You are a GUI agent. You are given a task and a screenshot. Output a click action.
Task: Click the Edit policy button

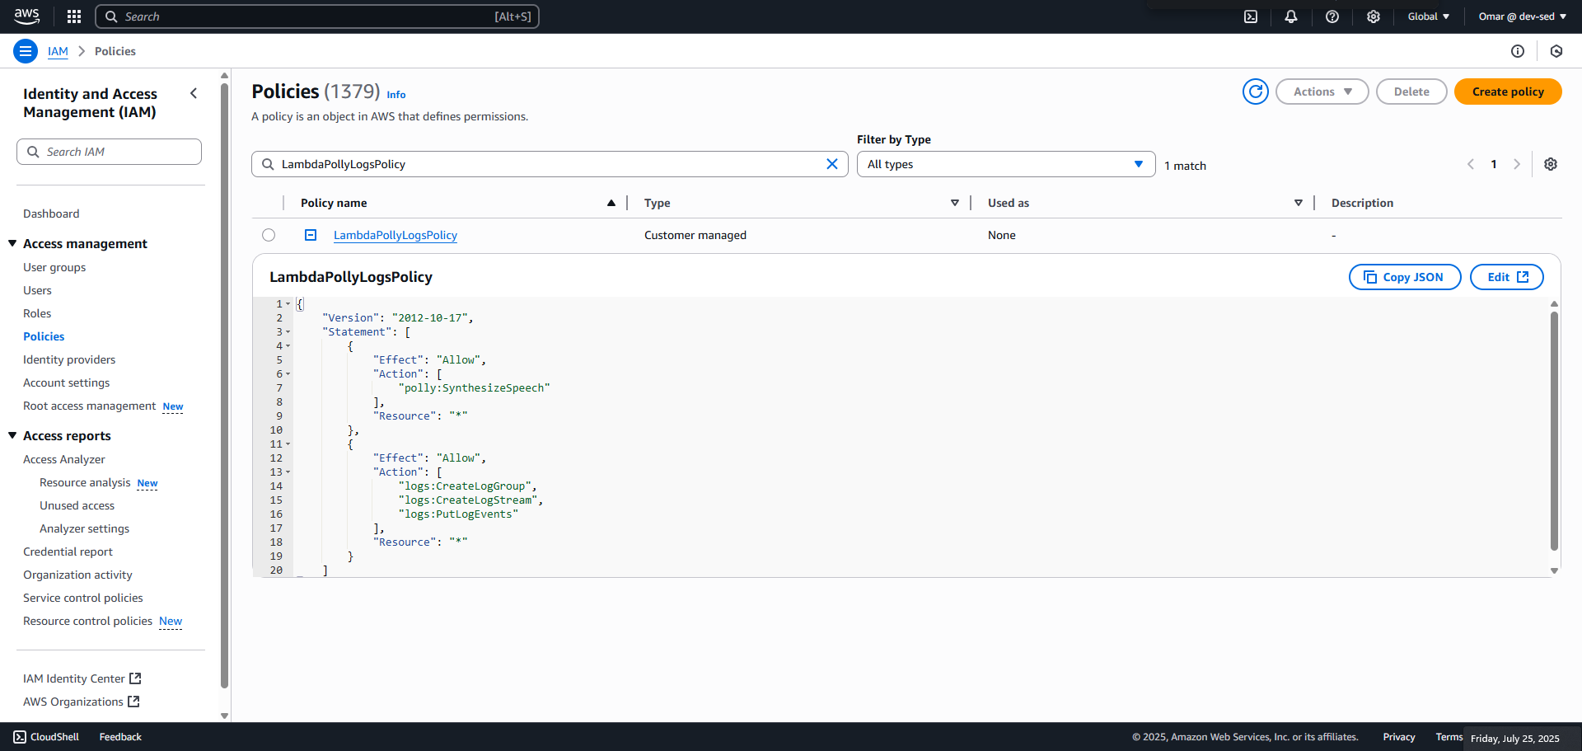pos(1507,277)
